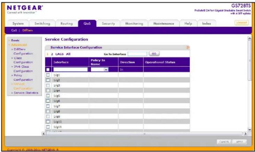This screenshot has width=255, height=152.
Task: Select the DiffServ submenu link
Action: click(x=28, y=30)
